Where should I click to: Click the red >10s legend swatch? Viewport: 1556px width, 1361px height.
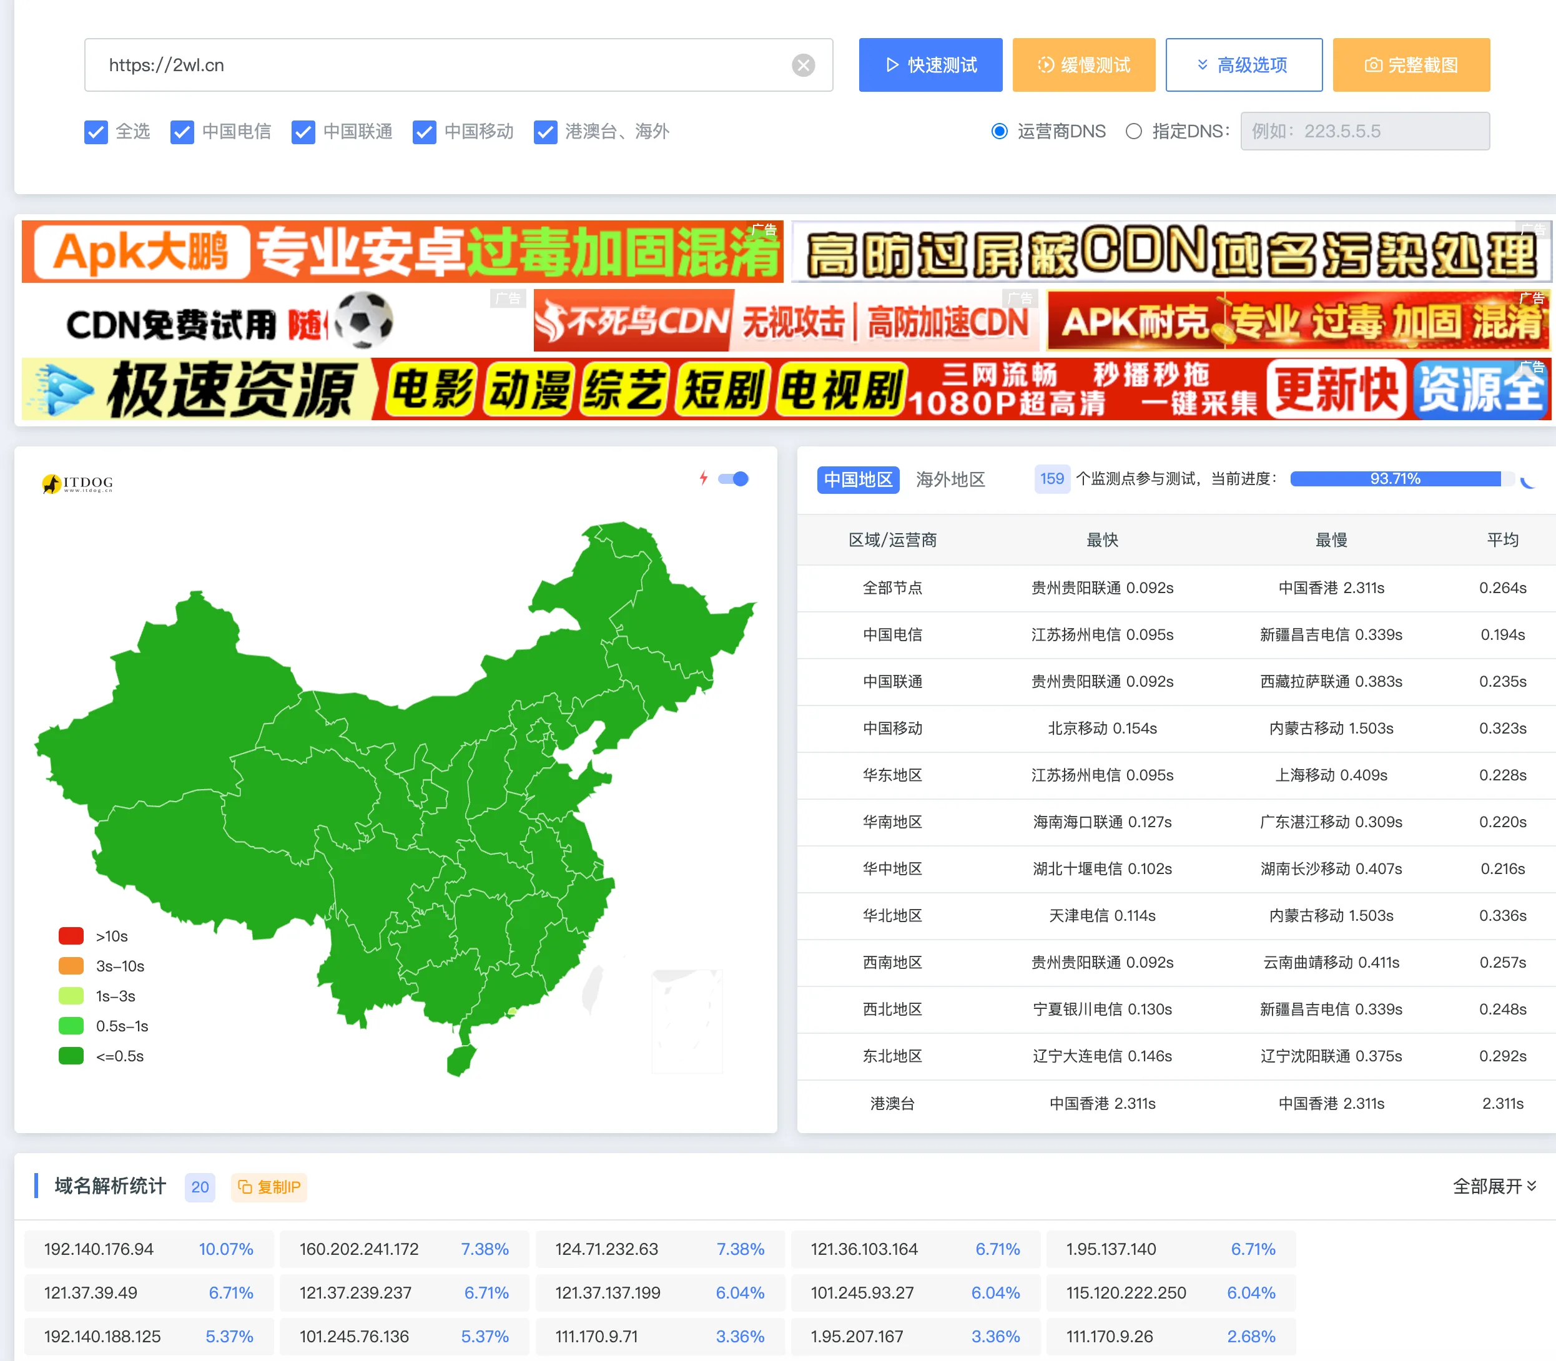tap(71, 936)
